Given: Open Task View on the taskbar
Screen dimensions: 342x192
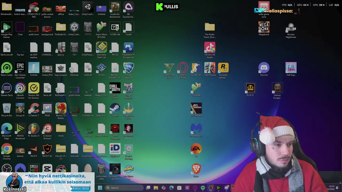Looking at the screenshot, I should [148, 188].
